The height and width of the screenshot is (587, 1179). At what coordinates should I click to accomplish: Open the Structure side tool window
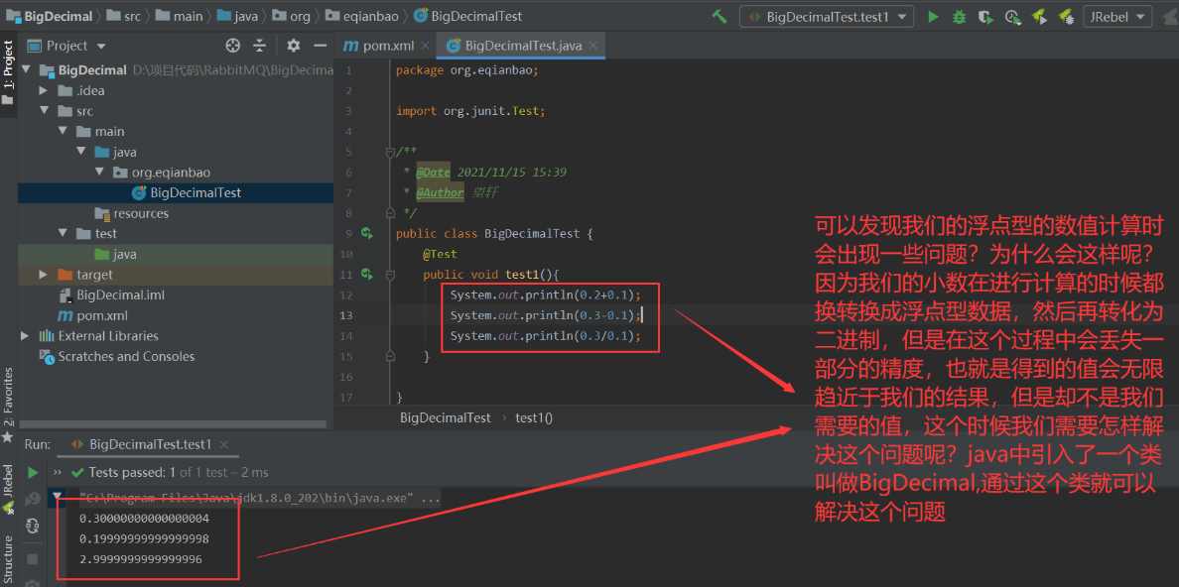[8, 560]
